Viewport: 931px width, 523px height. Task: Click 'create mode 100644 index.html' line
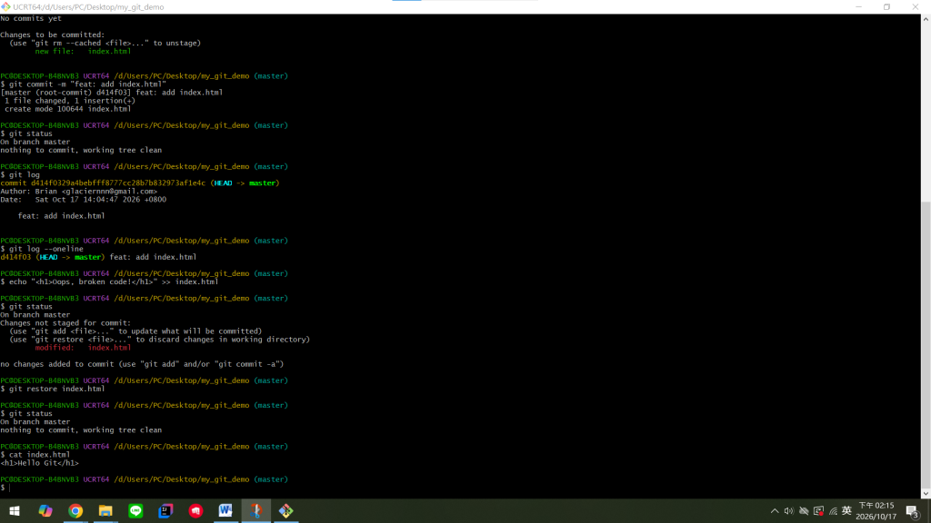[67, 109]
